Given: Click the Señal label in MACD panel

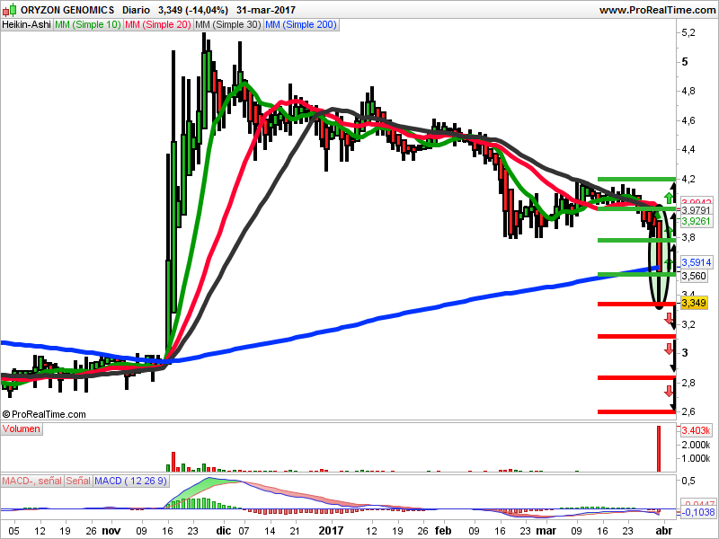Looking at the screenshot, I should 78,482.
